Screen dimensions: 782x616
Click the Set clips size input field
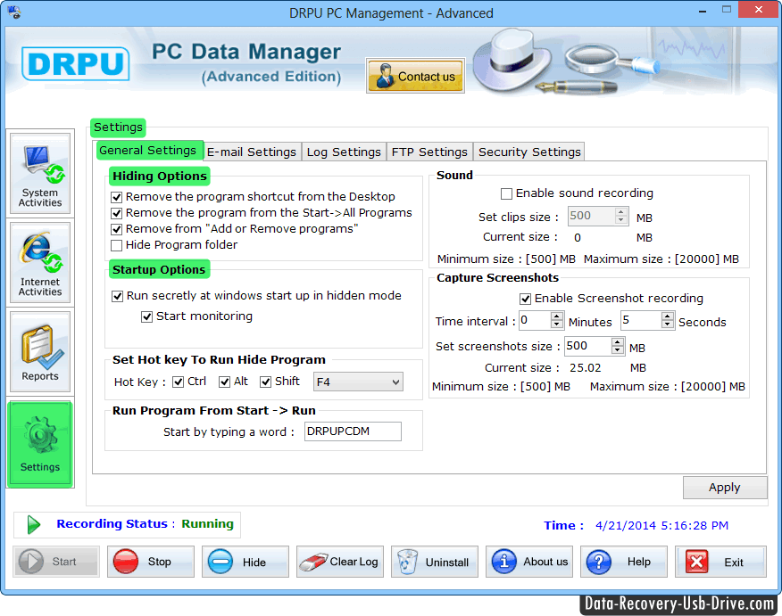point(592,216)
